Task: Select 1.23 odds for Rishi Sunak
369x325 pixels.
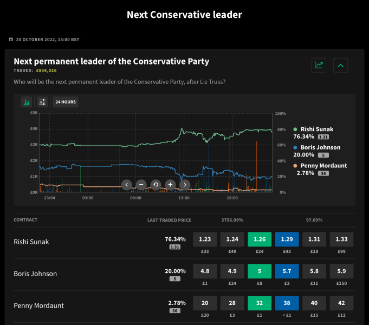Action: pos(205,239)
